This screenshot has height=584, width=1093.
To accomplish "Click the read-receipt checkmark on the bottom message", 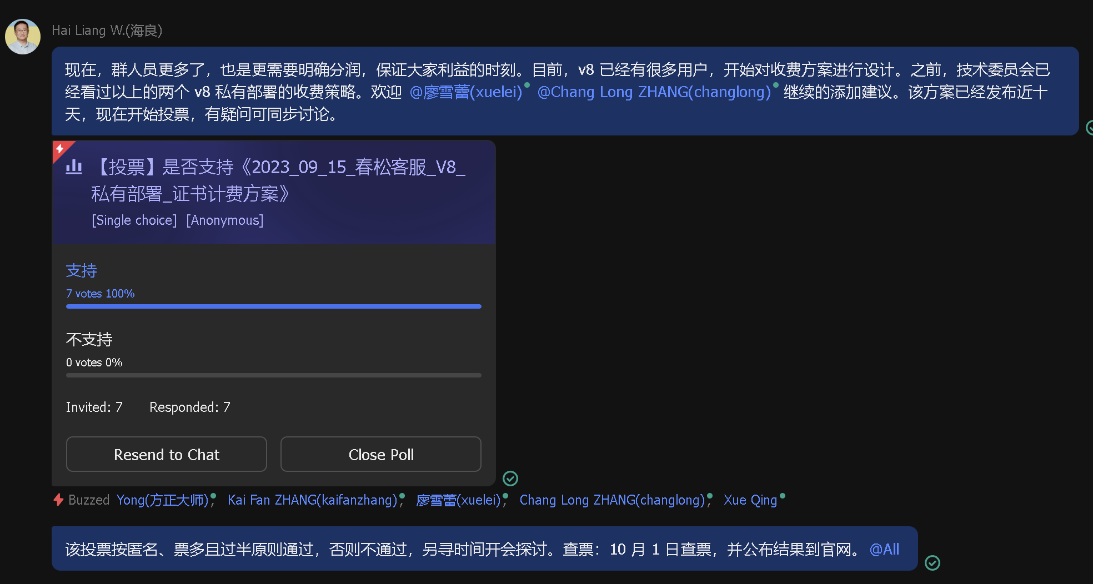I will coord(932,563).
